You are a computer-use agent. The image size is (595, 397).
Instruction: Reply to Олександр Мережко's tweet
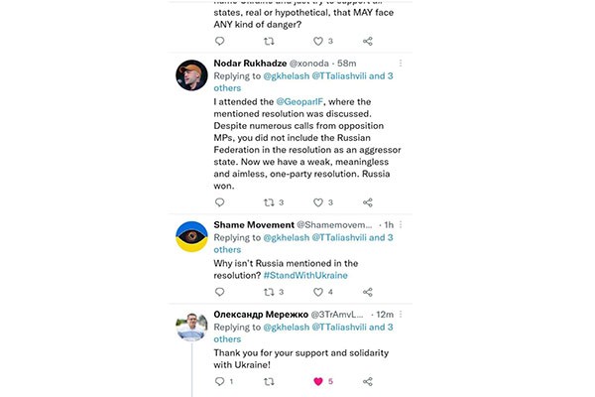[220, 381]
